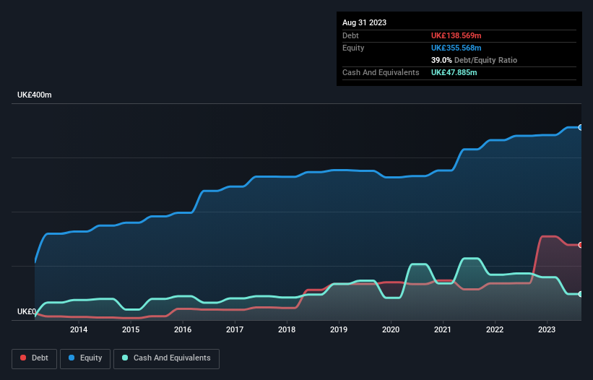
Task: Toggle the Debt series legend button
Action: (x=35, y=358)
